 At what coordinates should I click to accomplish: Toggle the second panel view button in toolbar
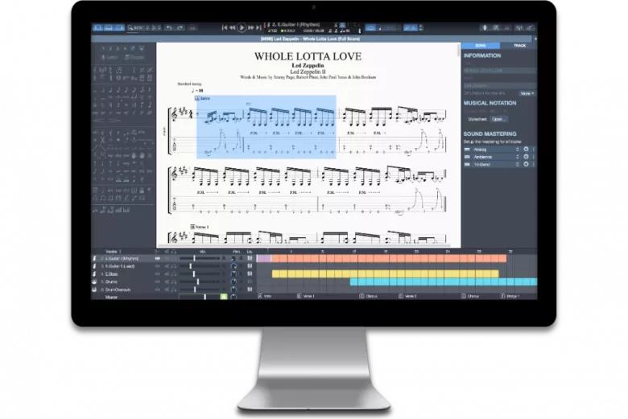coord(109,27)
